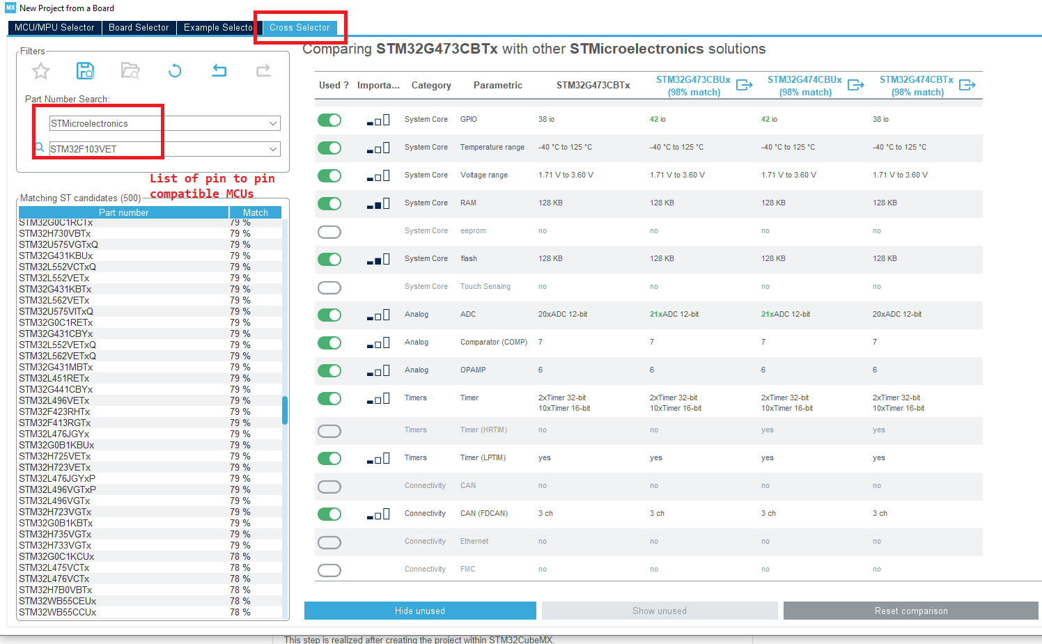The width and height of the screenshot is (1042, 644).
Task: Open the STM32F103VET part number dropdown
Action: click(x=274, y=148)
